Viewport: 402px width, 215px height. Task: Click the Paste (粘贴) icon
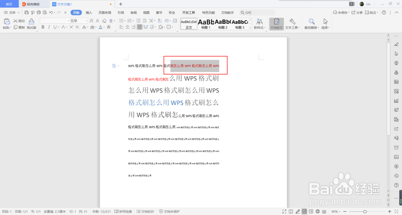[7, 22]
